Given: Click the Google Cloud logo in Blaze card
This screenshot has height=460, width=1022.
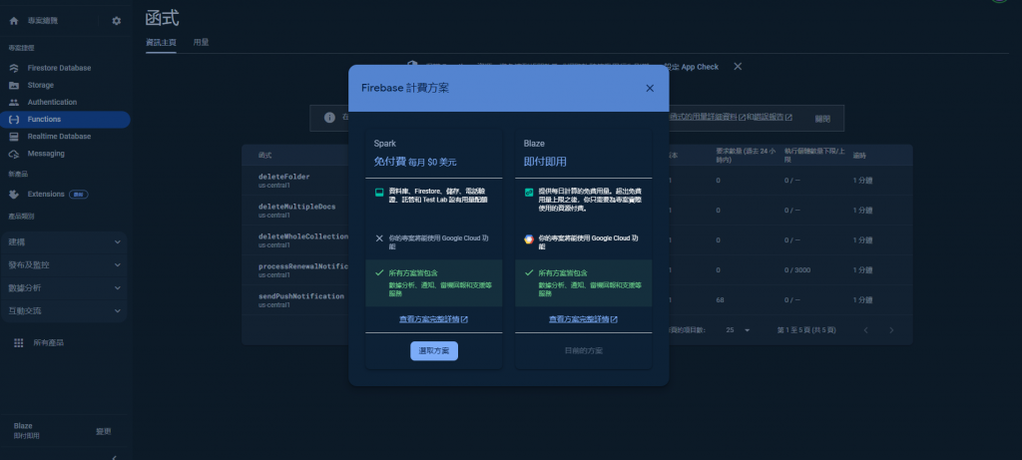Looking at the screenshot, I should tap(529, 239).
